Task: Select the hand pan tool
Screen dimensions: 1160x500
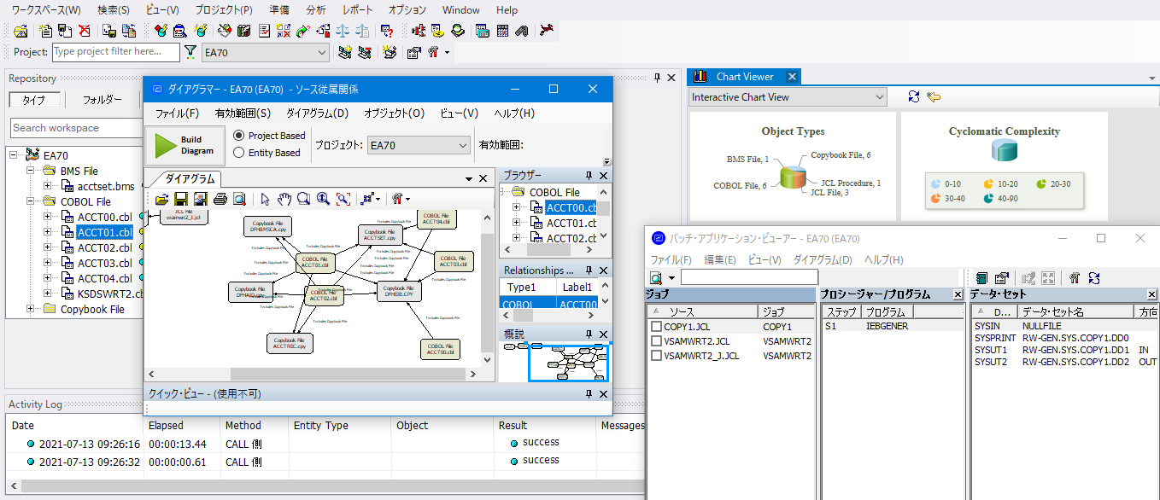Action: click(x=284, y=199)
